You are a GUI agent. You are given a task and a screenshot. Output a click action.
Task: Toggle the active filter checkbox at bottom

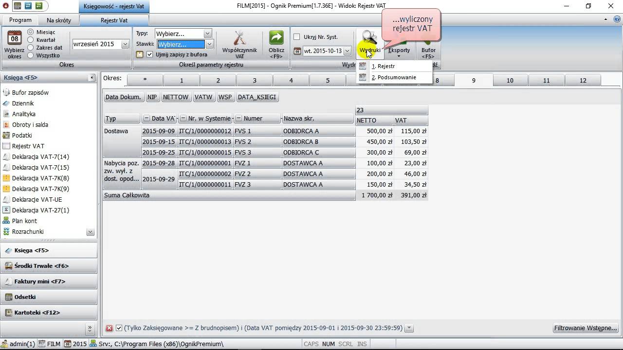pyautogui.click(x=119, y=328)
